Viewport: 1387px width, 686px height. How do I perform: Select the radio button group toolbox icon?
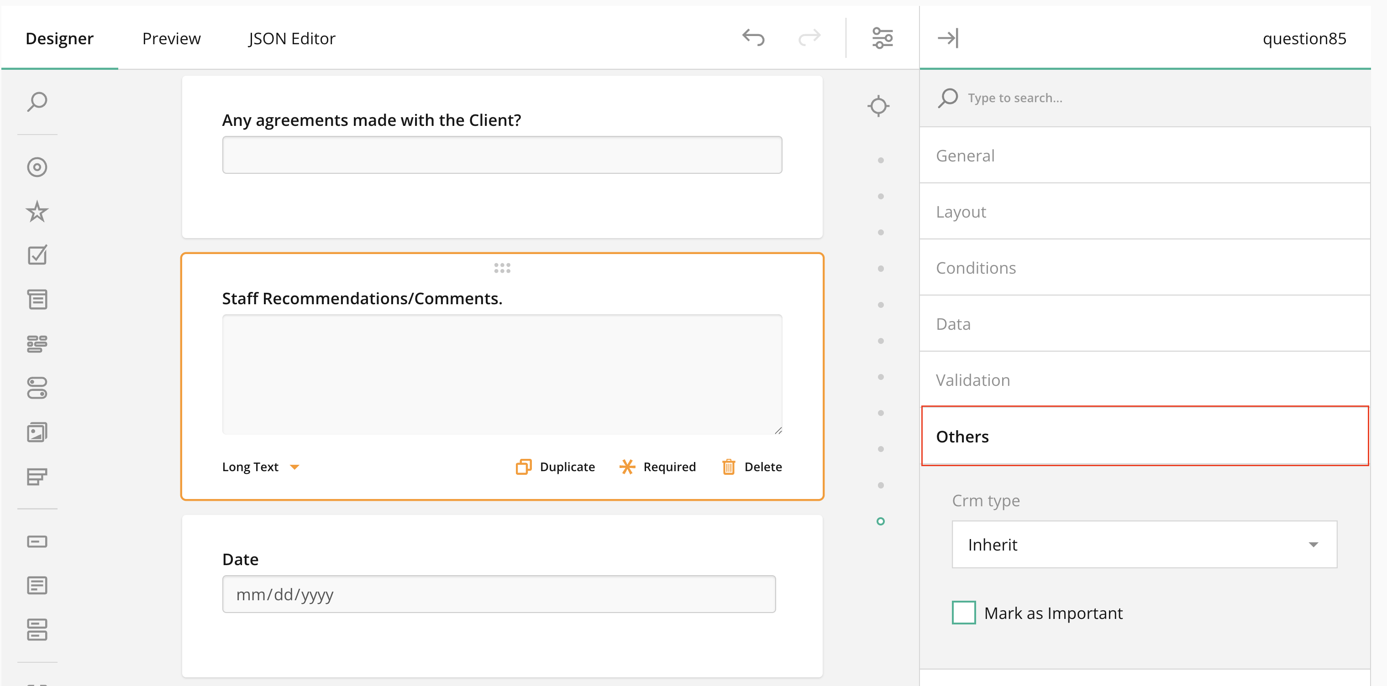pos(37,167)
